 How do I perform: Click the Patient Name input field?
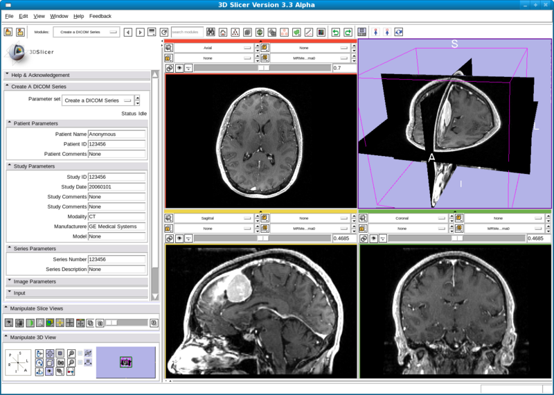[116, 134]
